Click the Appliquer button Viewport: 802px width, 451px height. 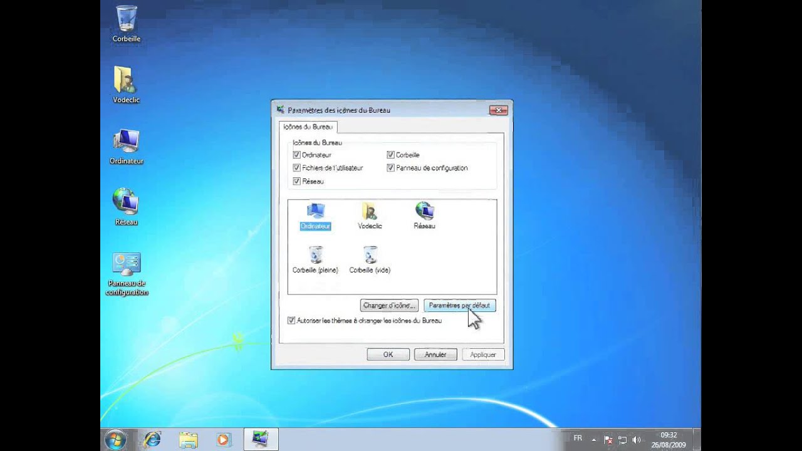pyautogui.click(x=483, y=355)
